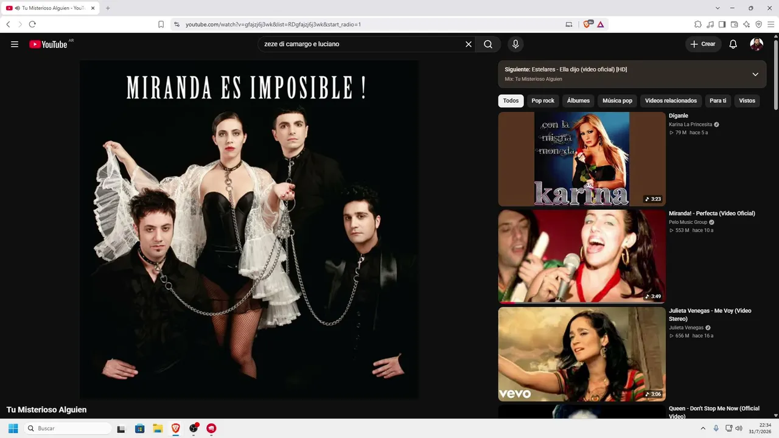The height and width of the screenshot is (438, 779).
Task: Open the Vistos filter chip
Action: [x=747, y=100]
